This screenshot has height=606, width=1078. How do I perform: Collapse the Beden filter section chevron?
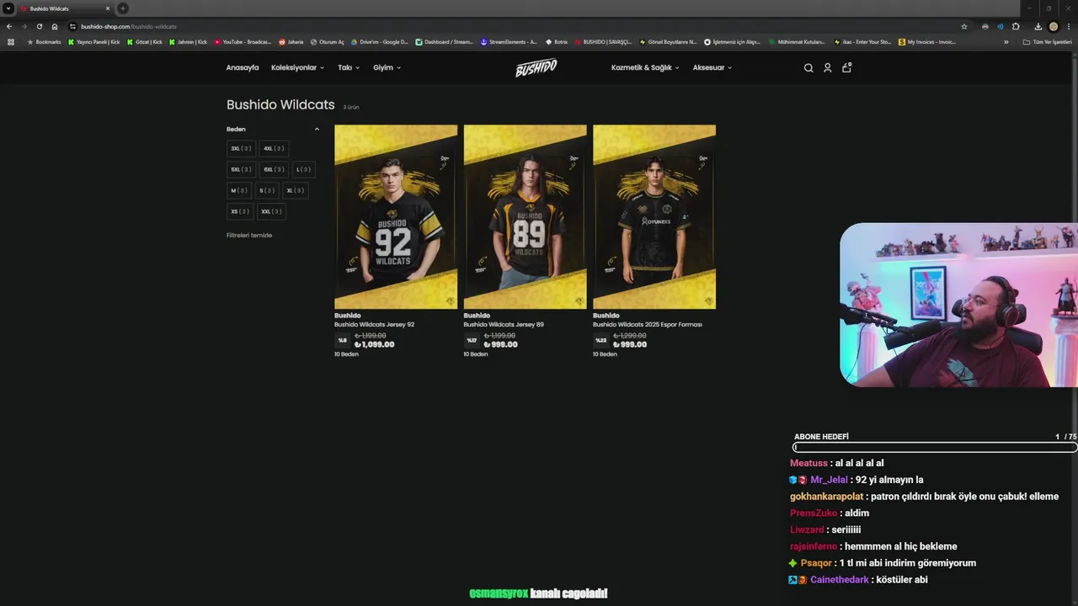317,129
